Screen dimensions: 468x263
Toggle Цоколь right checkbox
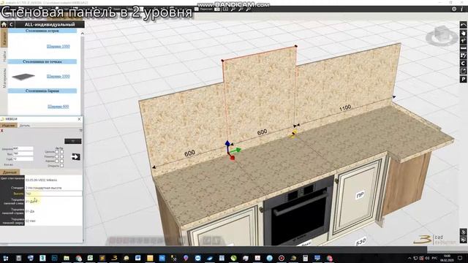click(61, 152)
